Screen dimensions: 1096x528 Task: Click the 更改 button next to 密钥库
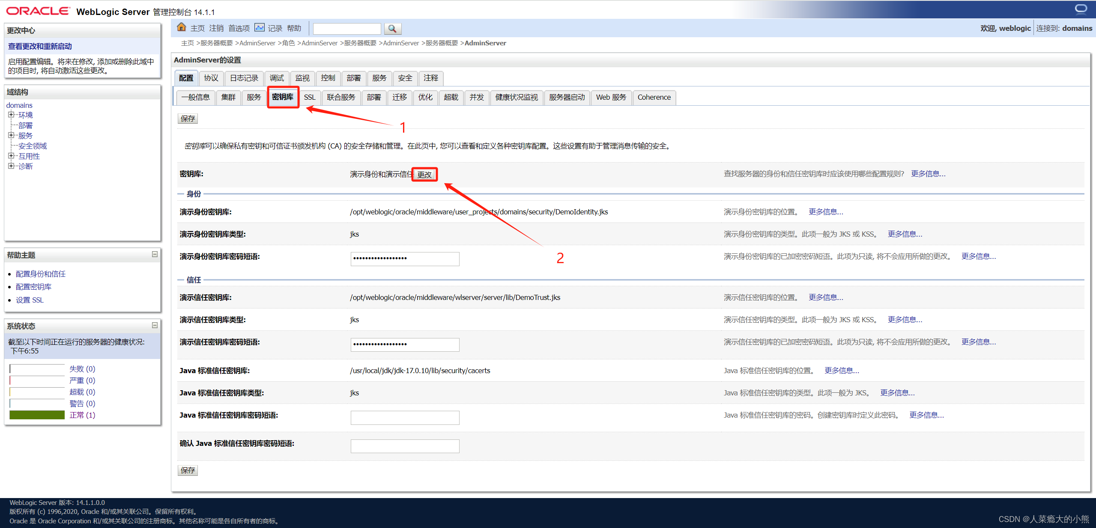[424, 174]
